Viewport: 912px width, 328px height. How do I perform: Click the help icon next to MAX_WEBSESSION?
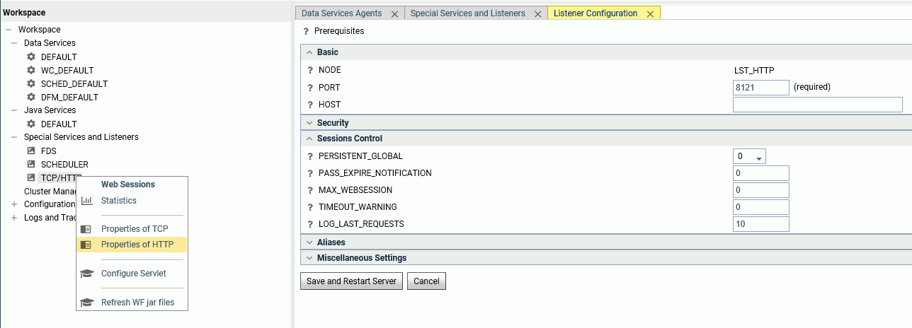point(310,190)
